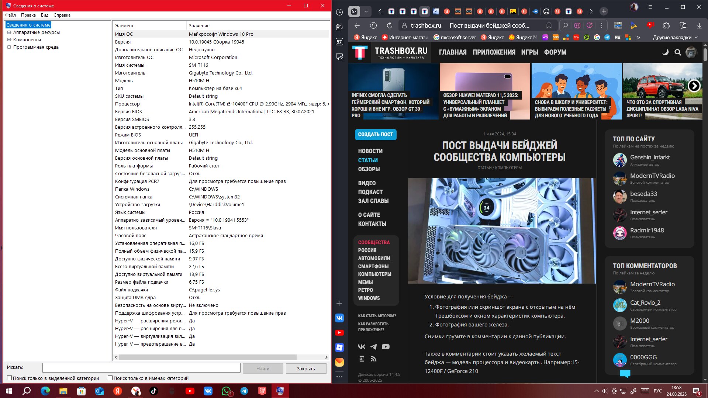Open the Genshin_Infarkt user profile link
This screenshot has width=708, height=398.
click(650, 157)
